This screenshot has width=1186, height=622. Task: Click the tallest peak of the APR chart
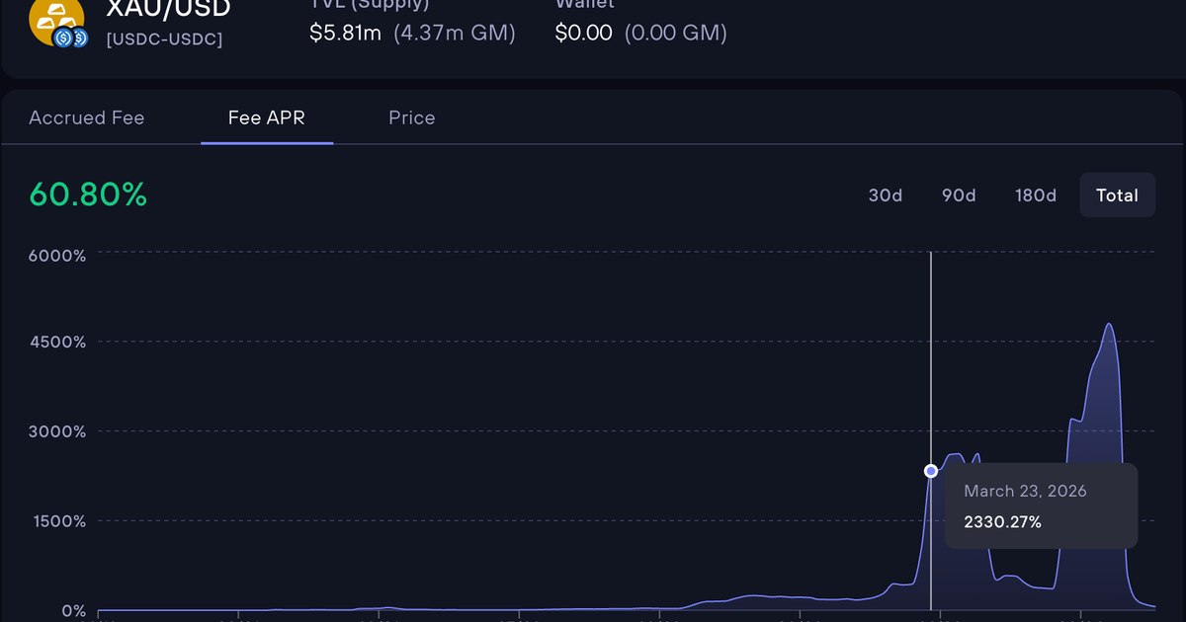pos(1109,325)
